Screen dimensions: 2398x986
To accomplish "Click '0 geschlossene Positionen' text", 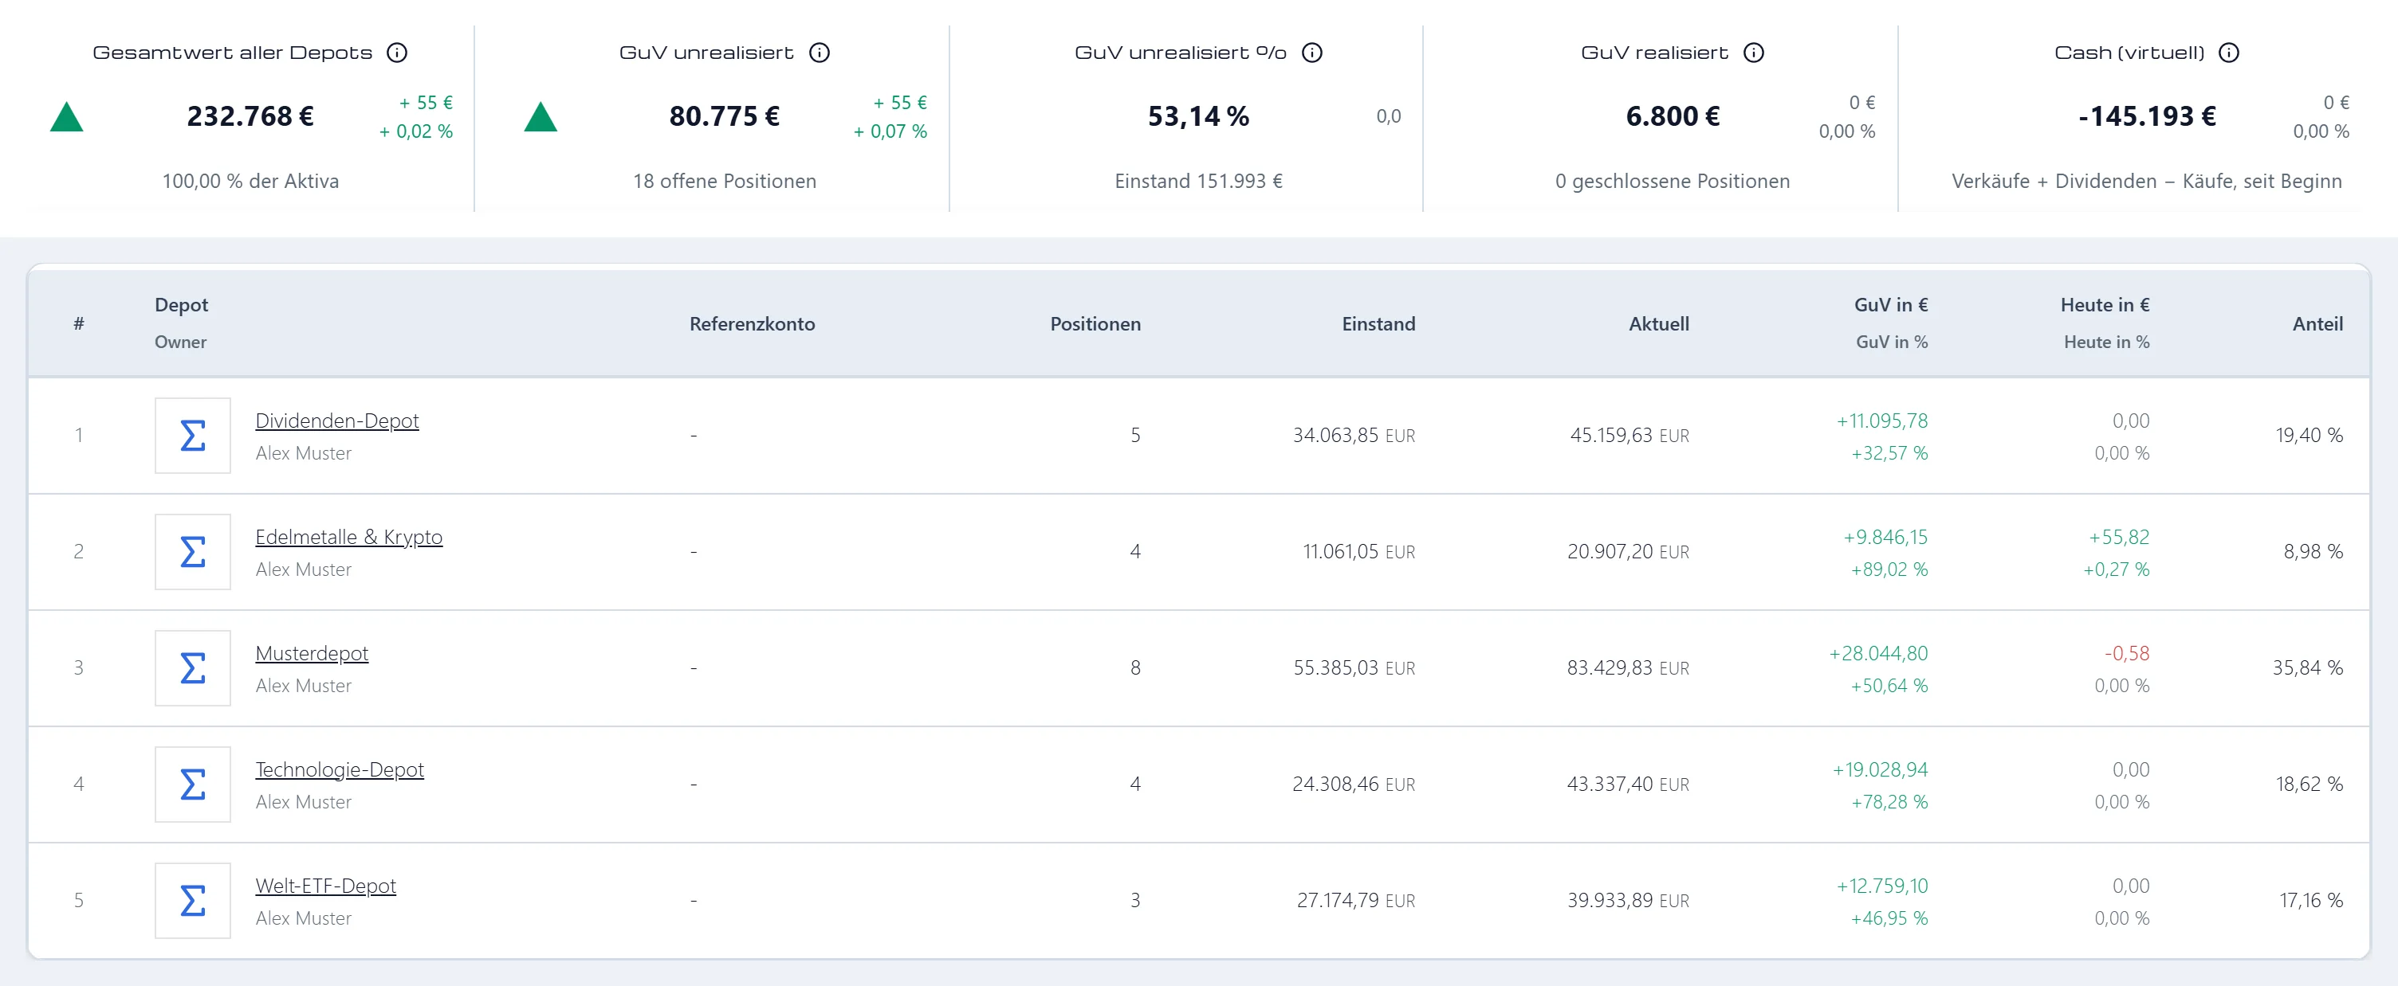I will pos(1672,182).
